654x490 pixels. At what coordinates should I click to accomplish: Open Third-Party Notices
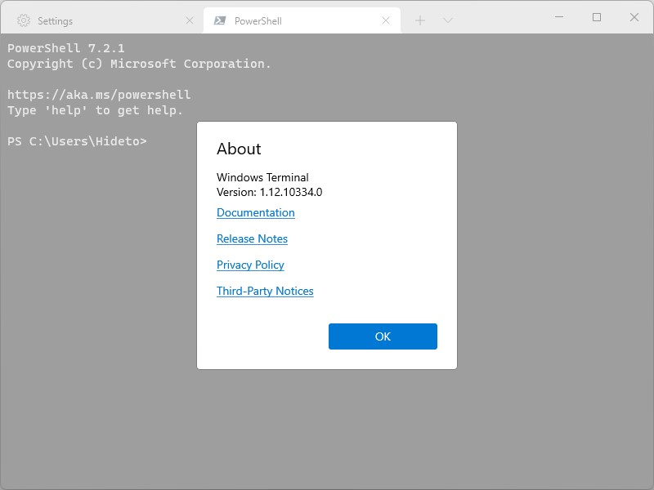(265, 291)
